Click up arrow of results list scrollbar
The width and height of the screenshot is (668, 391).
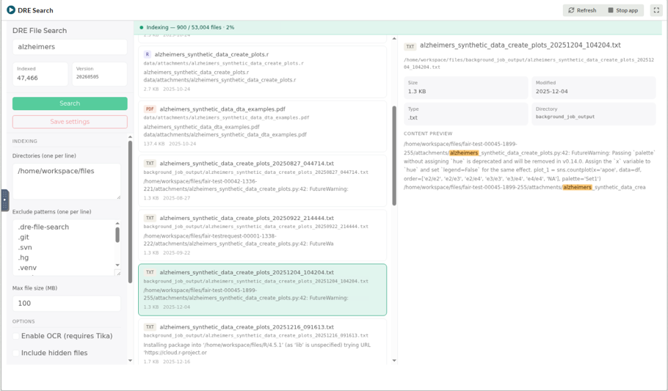click(394, 39)
